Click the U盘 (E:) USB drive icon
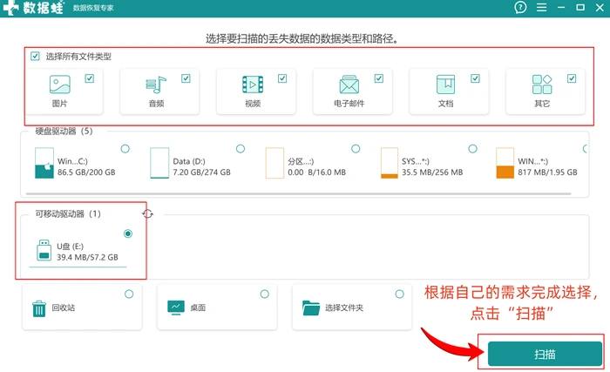Screen dimensions: 610x372 pyautogui.click(x=44, y=250)
